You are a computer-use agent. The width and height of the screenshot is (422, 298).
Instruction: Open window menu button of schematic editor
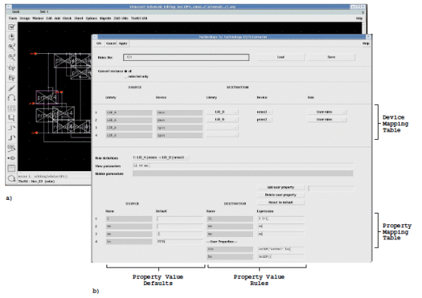(x=8, y=6)
